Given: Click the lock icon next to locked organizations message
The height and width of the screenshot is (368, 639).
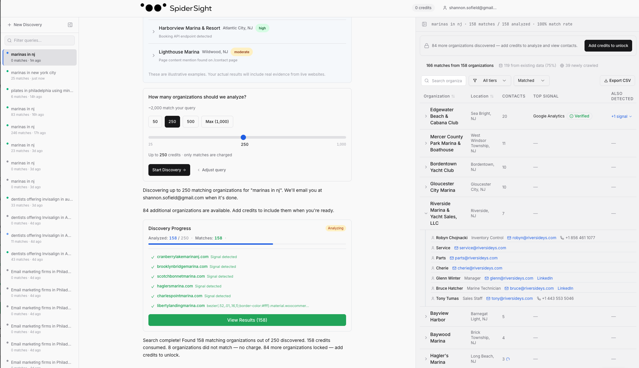Looking at the screenshot, I should click(x=427, y=46).
